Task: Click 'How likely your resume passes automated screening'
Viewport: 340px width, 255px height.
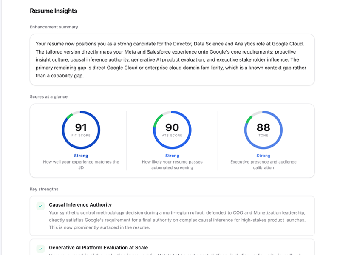Action: click(x=172, y=165)
